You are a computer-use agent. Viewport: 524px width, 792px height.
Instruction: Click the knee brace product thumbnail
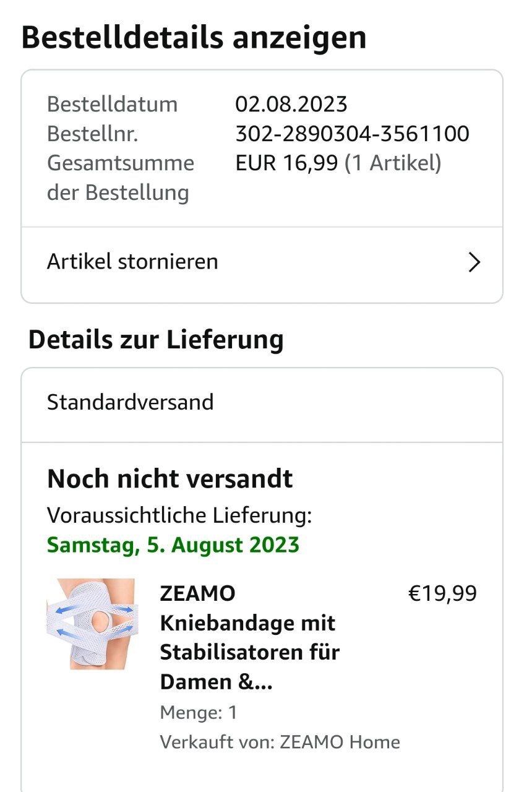pos(92,623)
